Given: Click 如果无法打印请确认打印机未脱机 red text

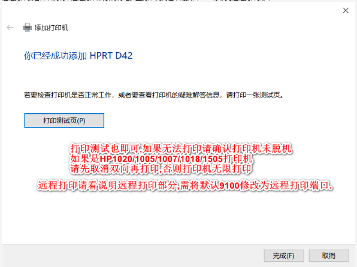Looking at the screenshot, I should 217,148.
